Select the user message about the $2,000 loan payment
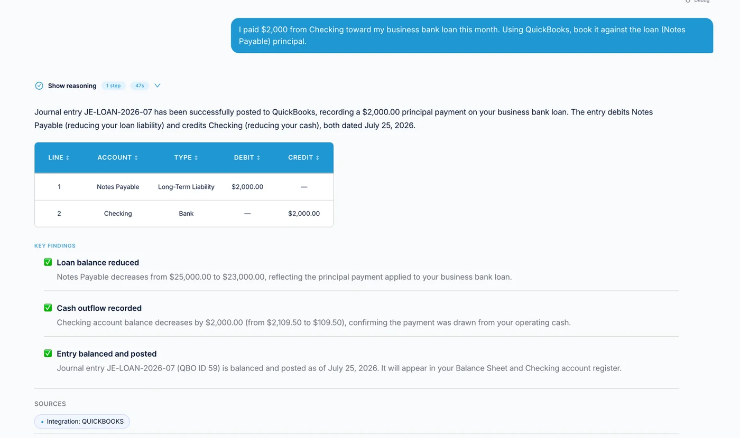Screen dimensions: 740x438 [x=472, y=35]
